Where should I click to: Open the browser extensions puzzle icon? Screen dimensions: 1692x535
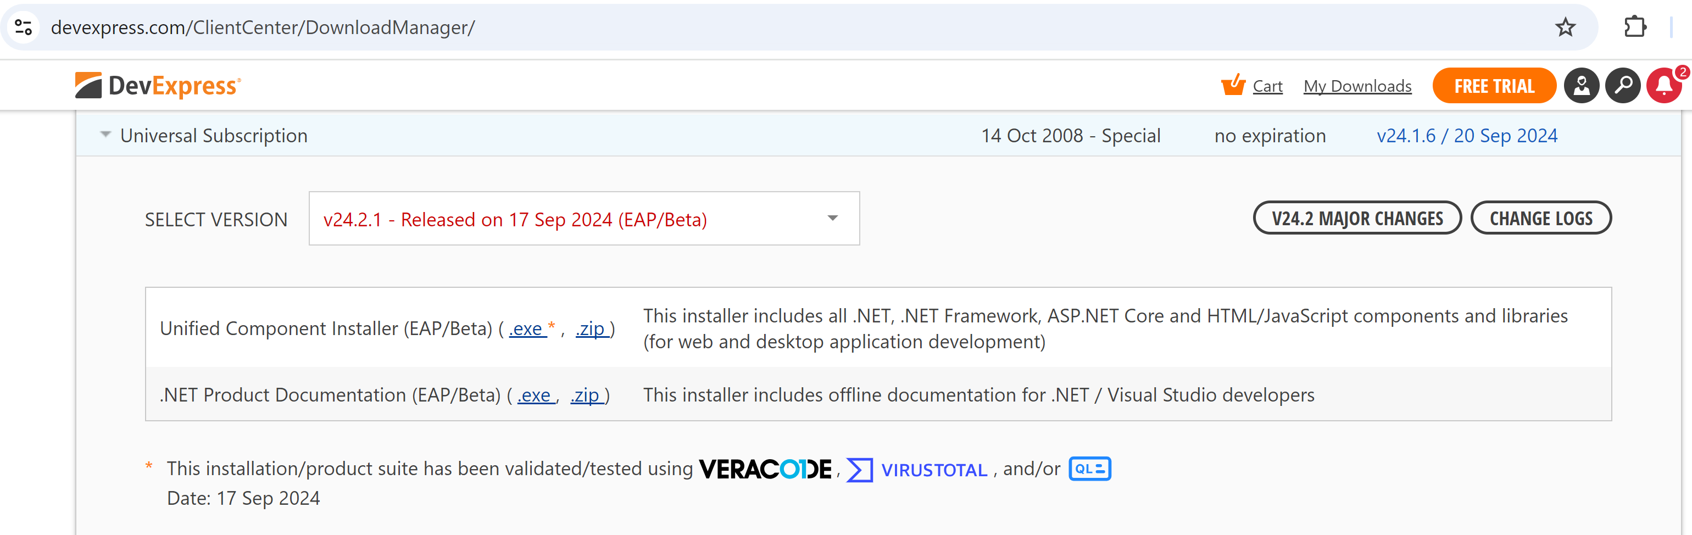point(1635,27)
